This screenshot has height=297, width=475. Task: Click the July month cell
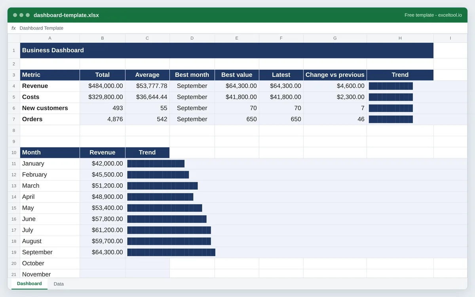(x=50, y=230)
